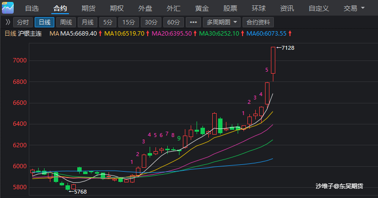The width and height of the screenshot is (378, 198).
Task: Click the 6400 price axis label
Action: point(20,124)
